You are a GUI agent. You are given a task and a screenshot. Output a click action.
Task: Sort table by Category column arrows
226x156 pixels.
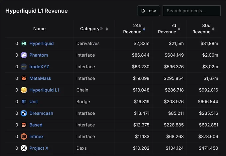pos(107,29)
